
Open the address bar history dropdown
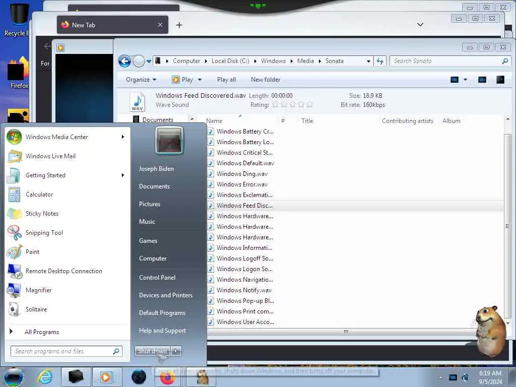point(368,61)
